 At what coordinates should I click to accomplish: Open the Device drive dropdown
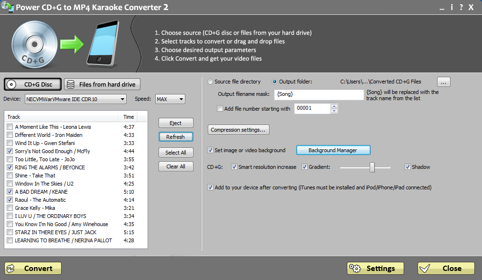(75, 99)
